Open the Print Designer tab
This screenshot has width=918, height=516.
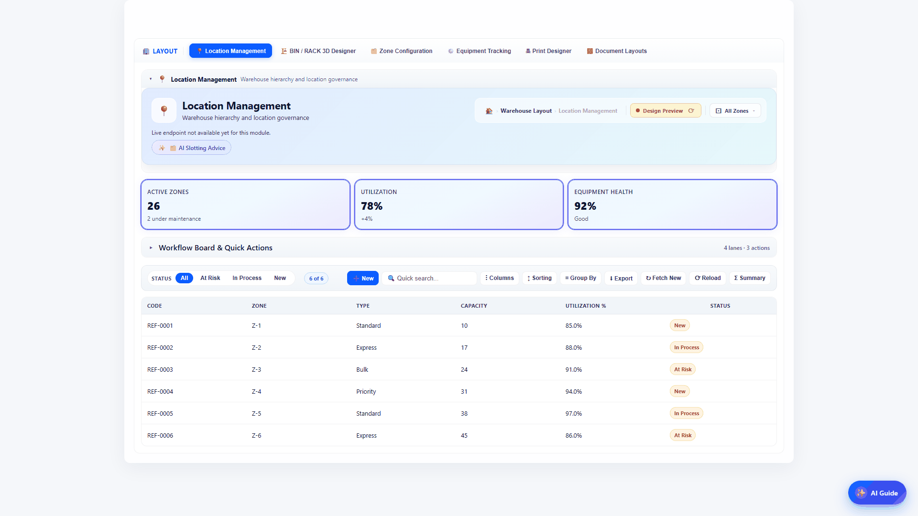[548, 51]
